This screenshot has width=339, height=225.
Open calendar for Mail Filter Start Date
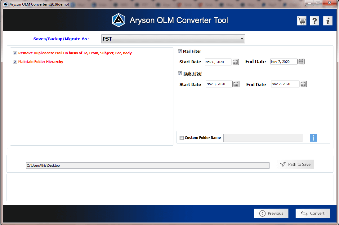pyautogui.click(x=235, y=62)
